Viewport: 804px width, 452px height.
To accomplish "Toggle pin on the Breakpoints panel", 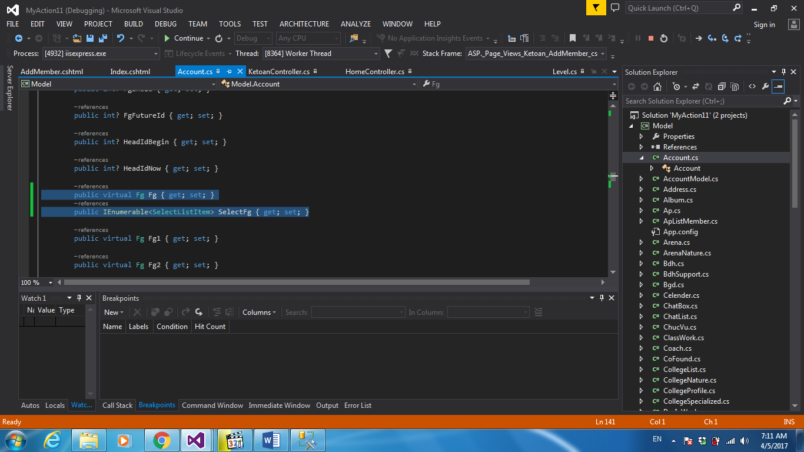I will 602,298.
